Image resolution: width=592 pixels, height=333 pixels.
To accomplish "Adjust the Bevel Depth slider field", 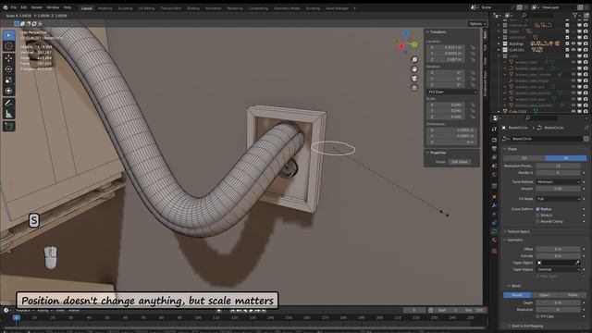I will pos(558,302).
